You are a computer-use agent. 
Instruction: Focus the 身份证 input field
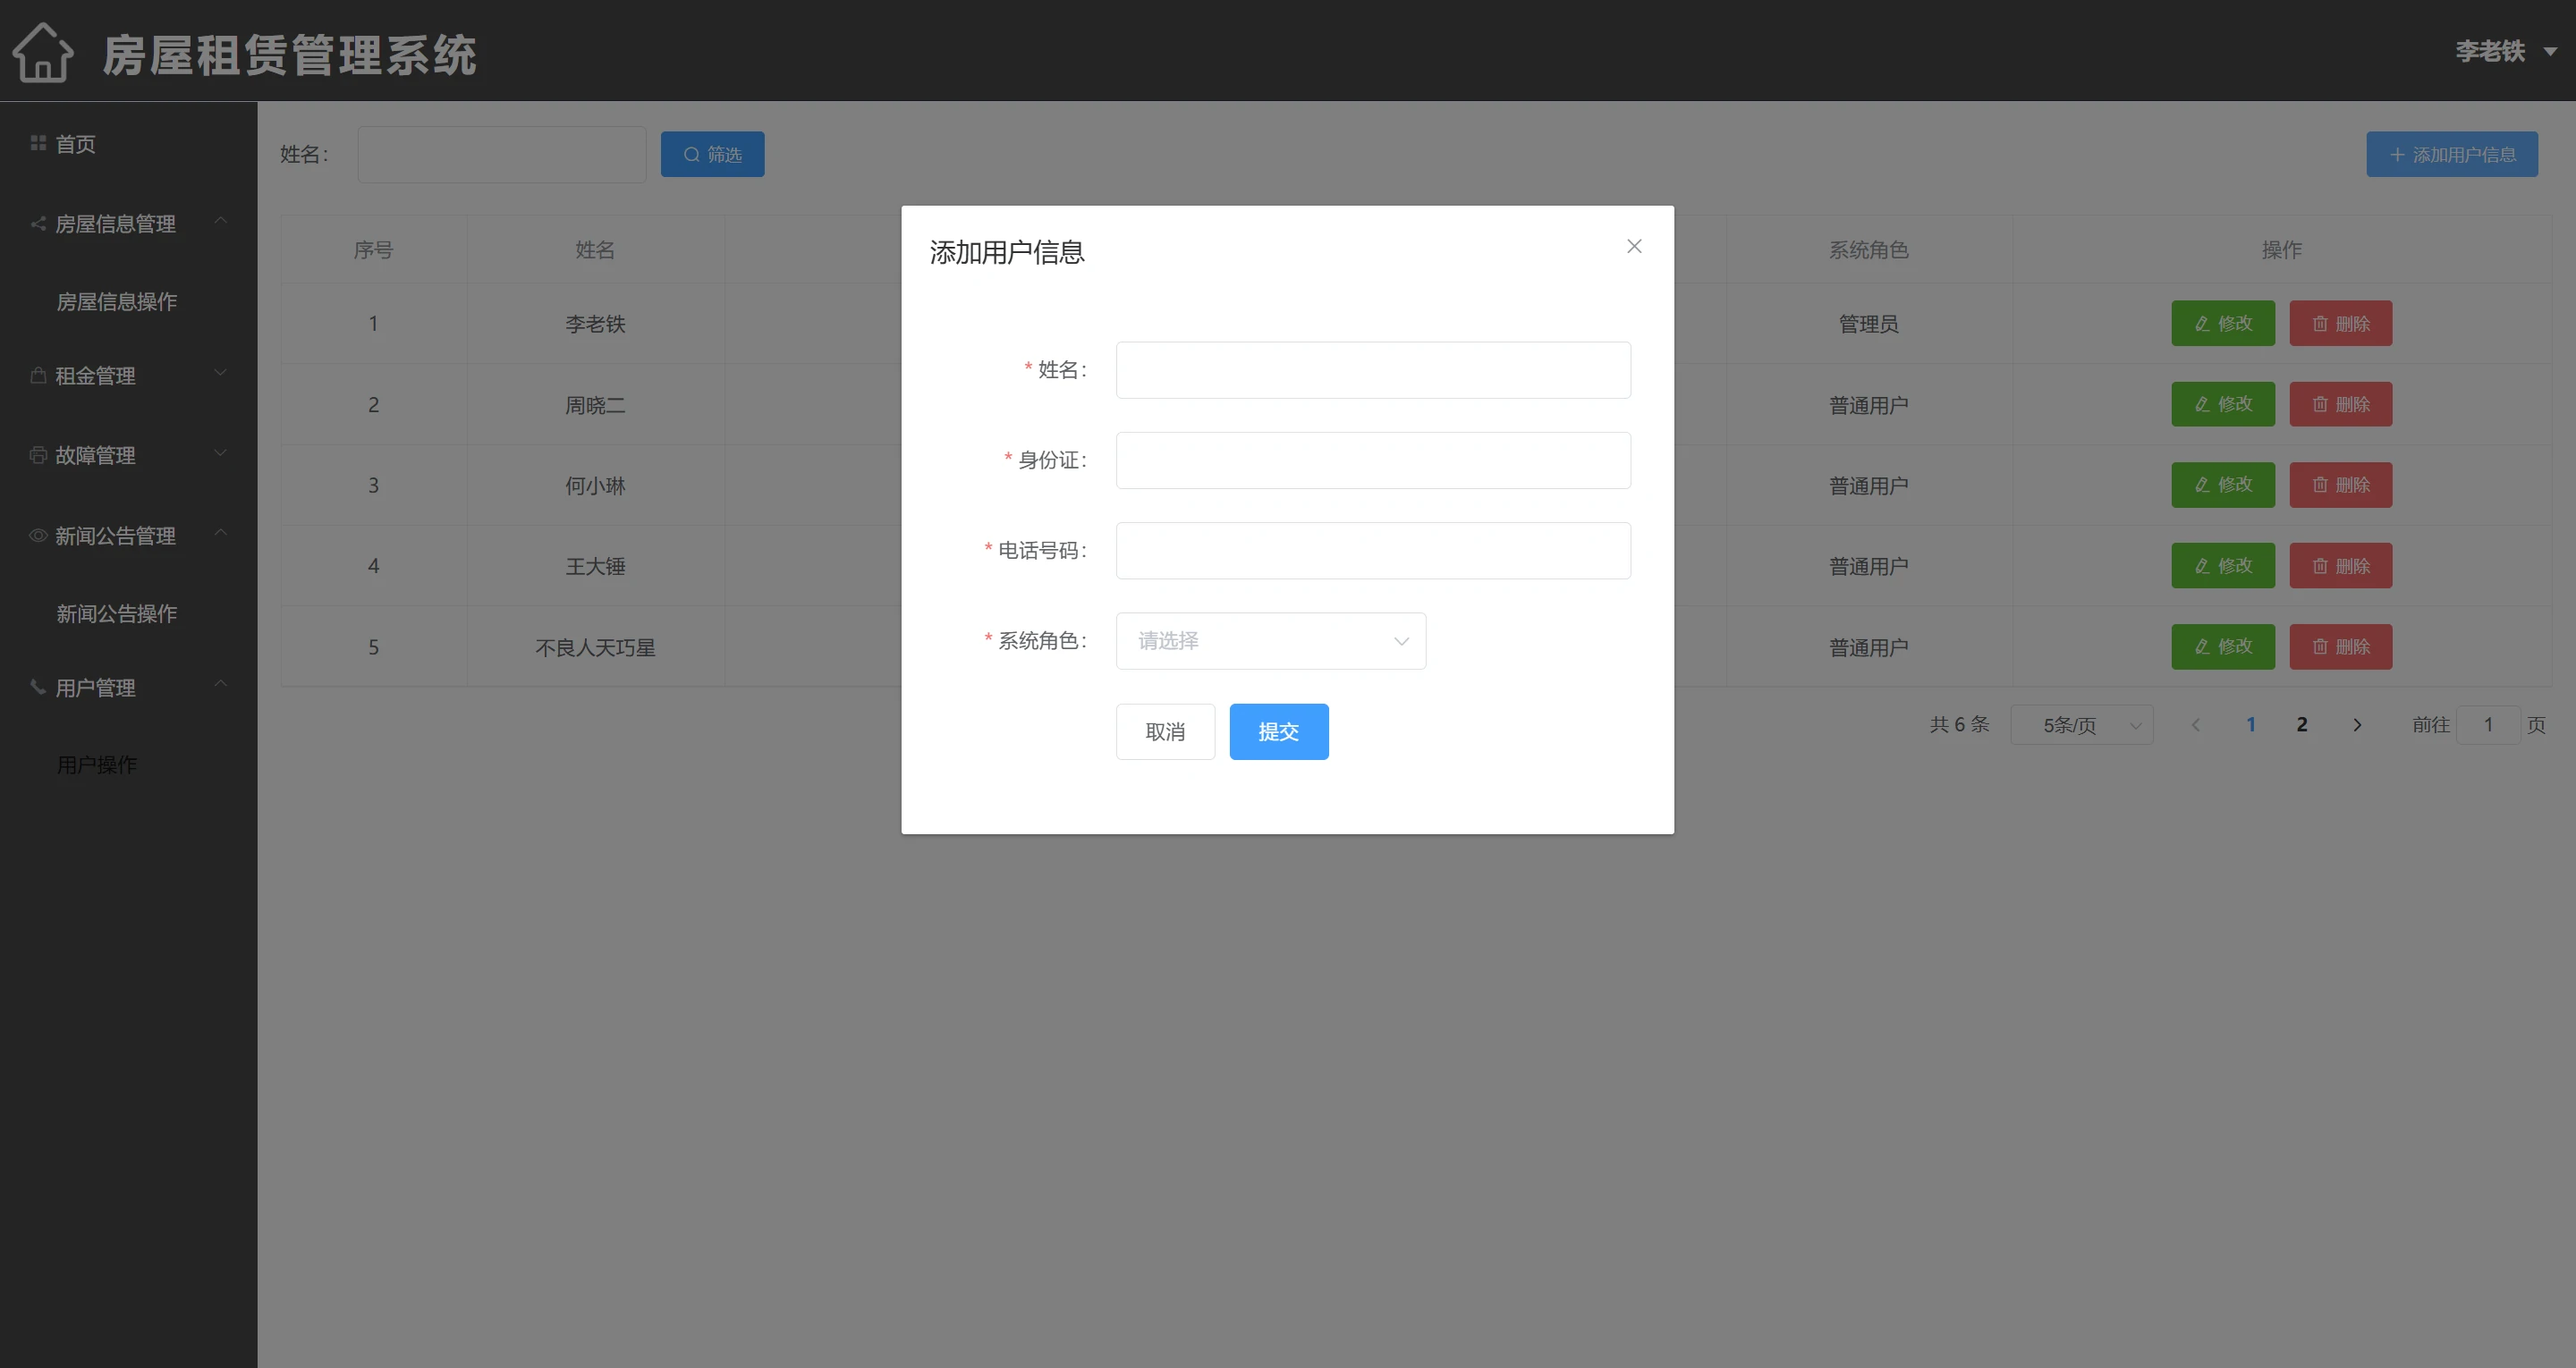pos(1372,460)
